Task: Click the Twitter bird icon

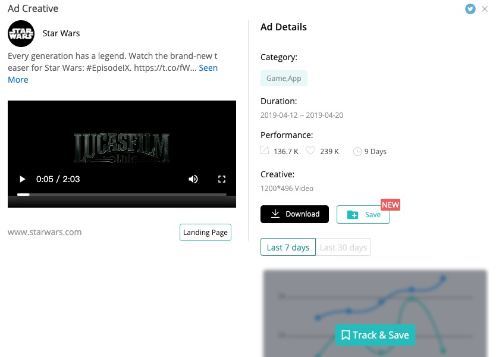Action: (x=470, y=9)
